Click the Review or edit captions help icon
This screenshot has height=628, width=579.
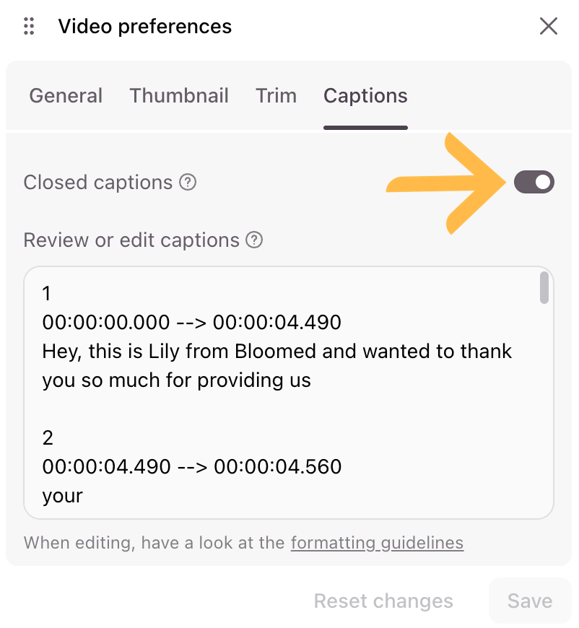coord(254,240)
